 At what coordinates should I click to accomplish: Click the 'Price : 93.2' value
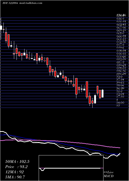click(x=17, y=167)
